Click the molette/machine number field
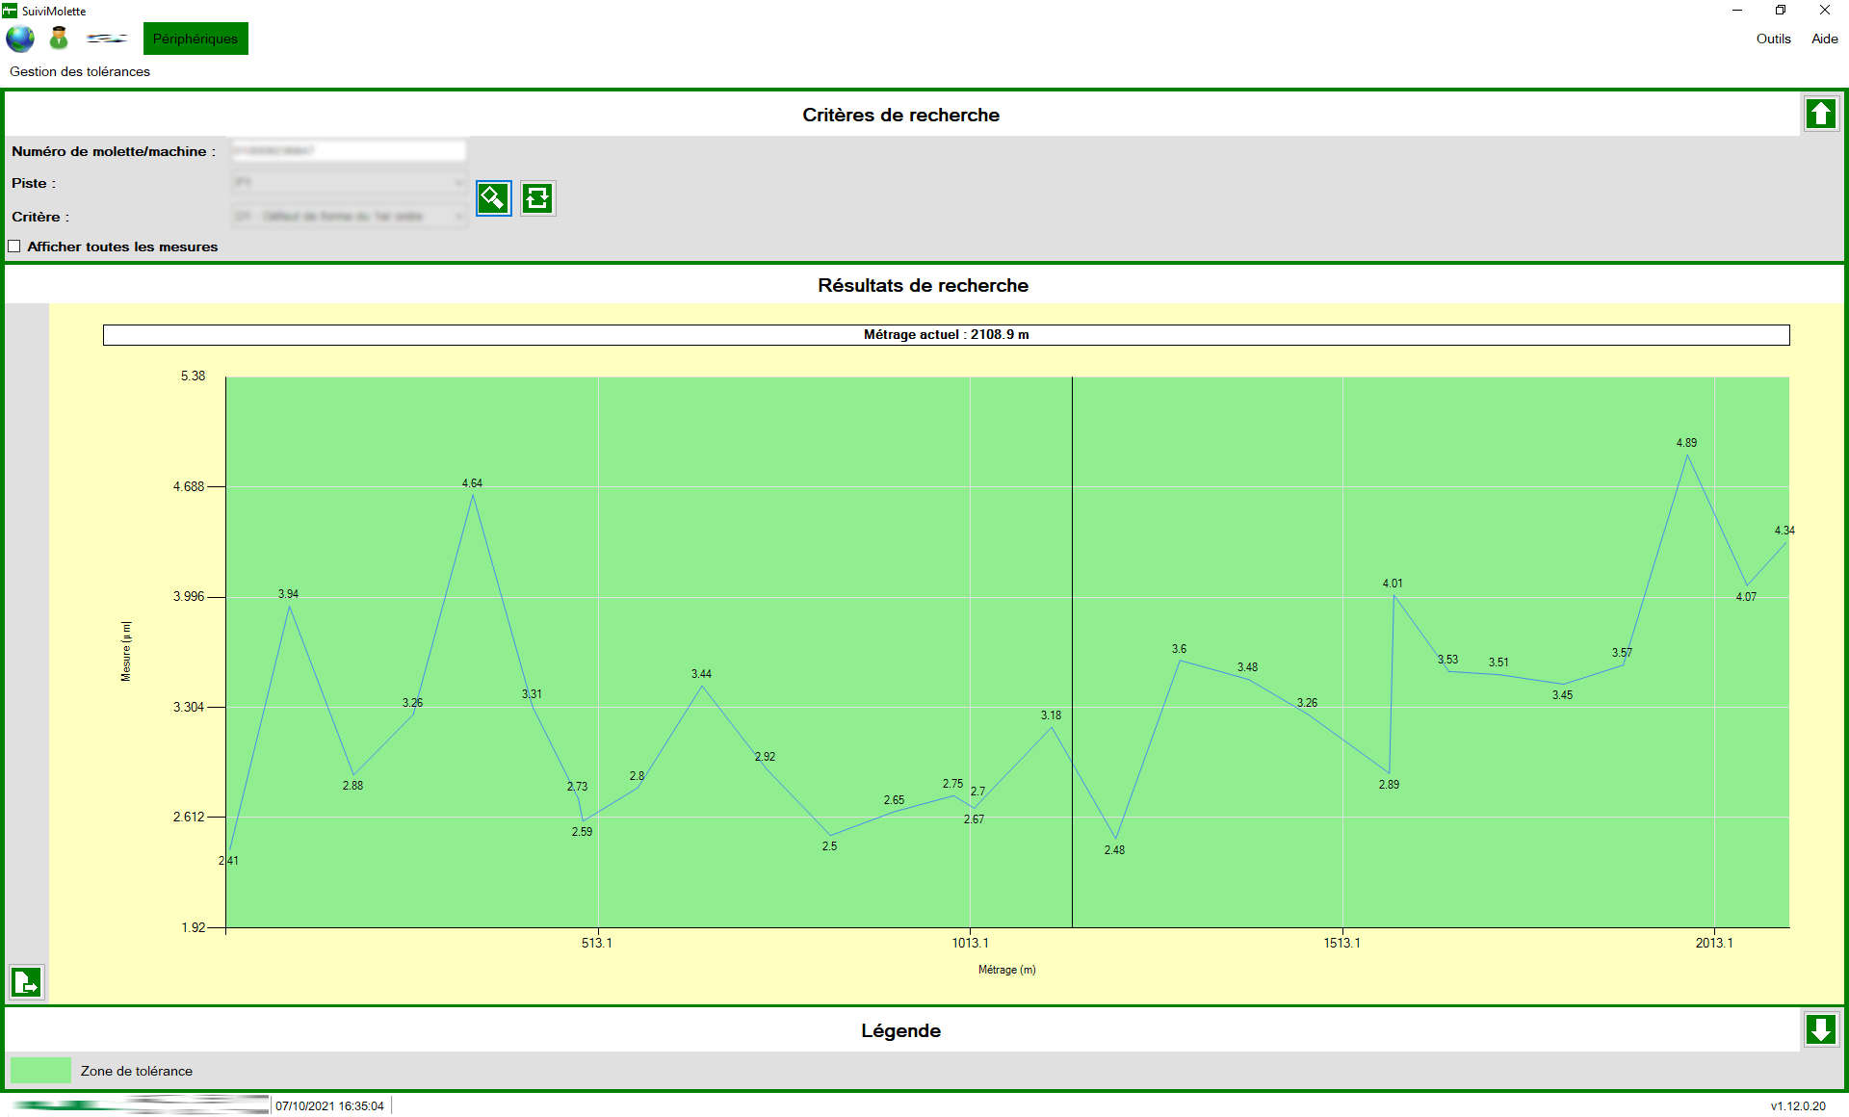 [x=349, y=150]
